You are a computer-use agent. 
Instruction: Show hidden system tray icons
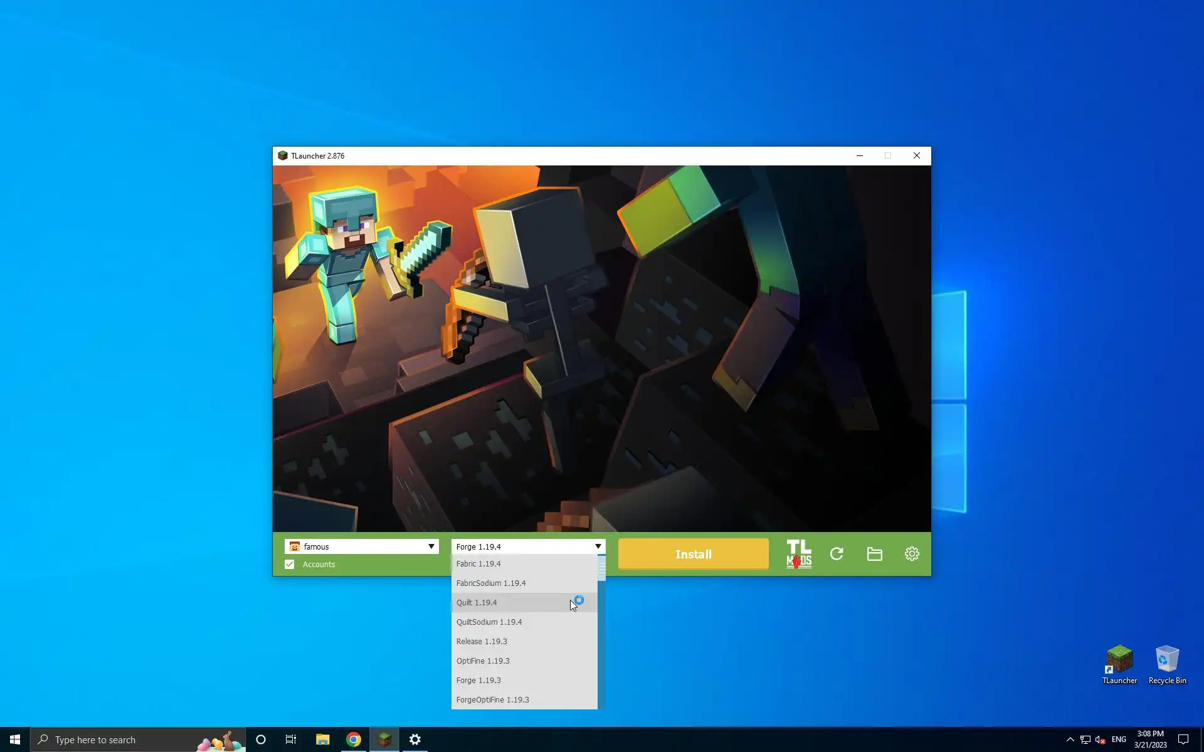coord(1070,739)
